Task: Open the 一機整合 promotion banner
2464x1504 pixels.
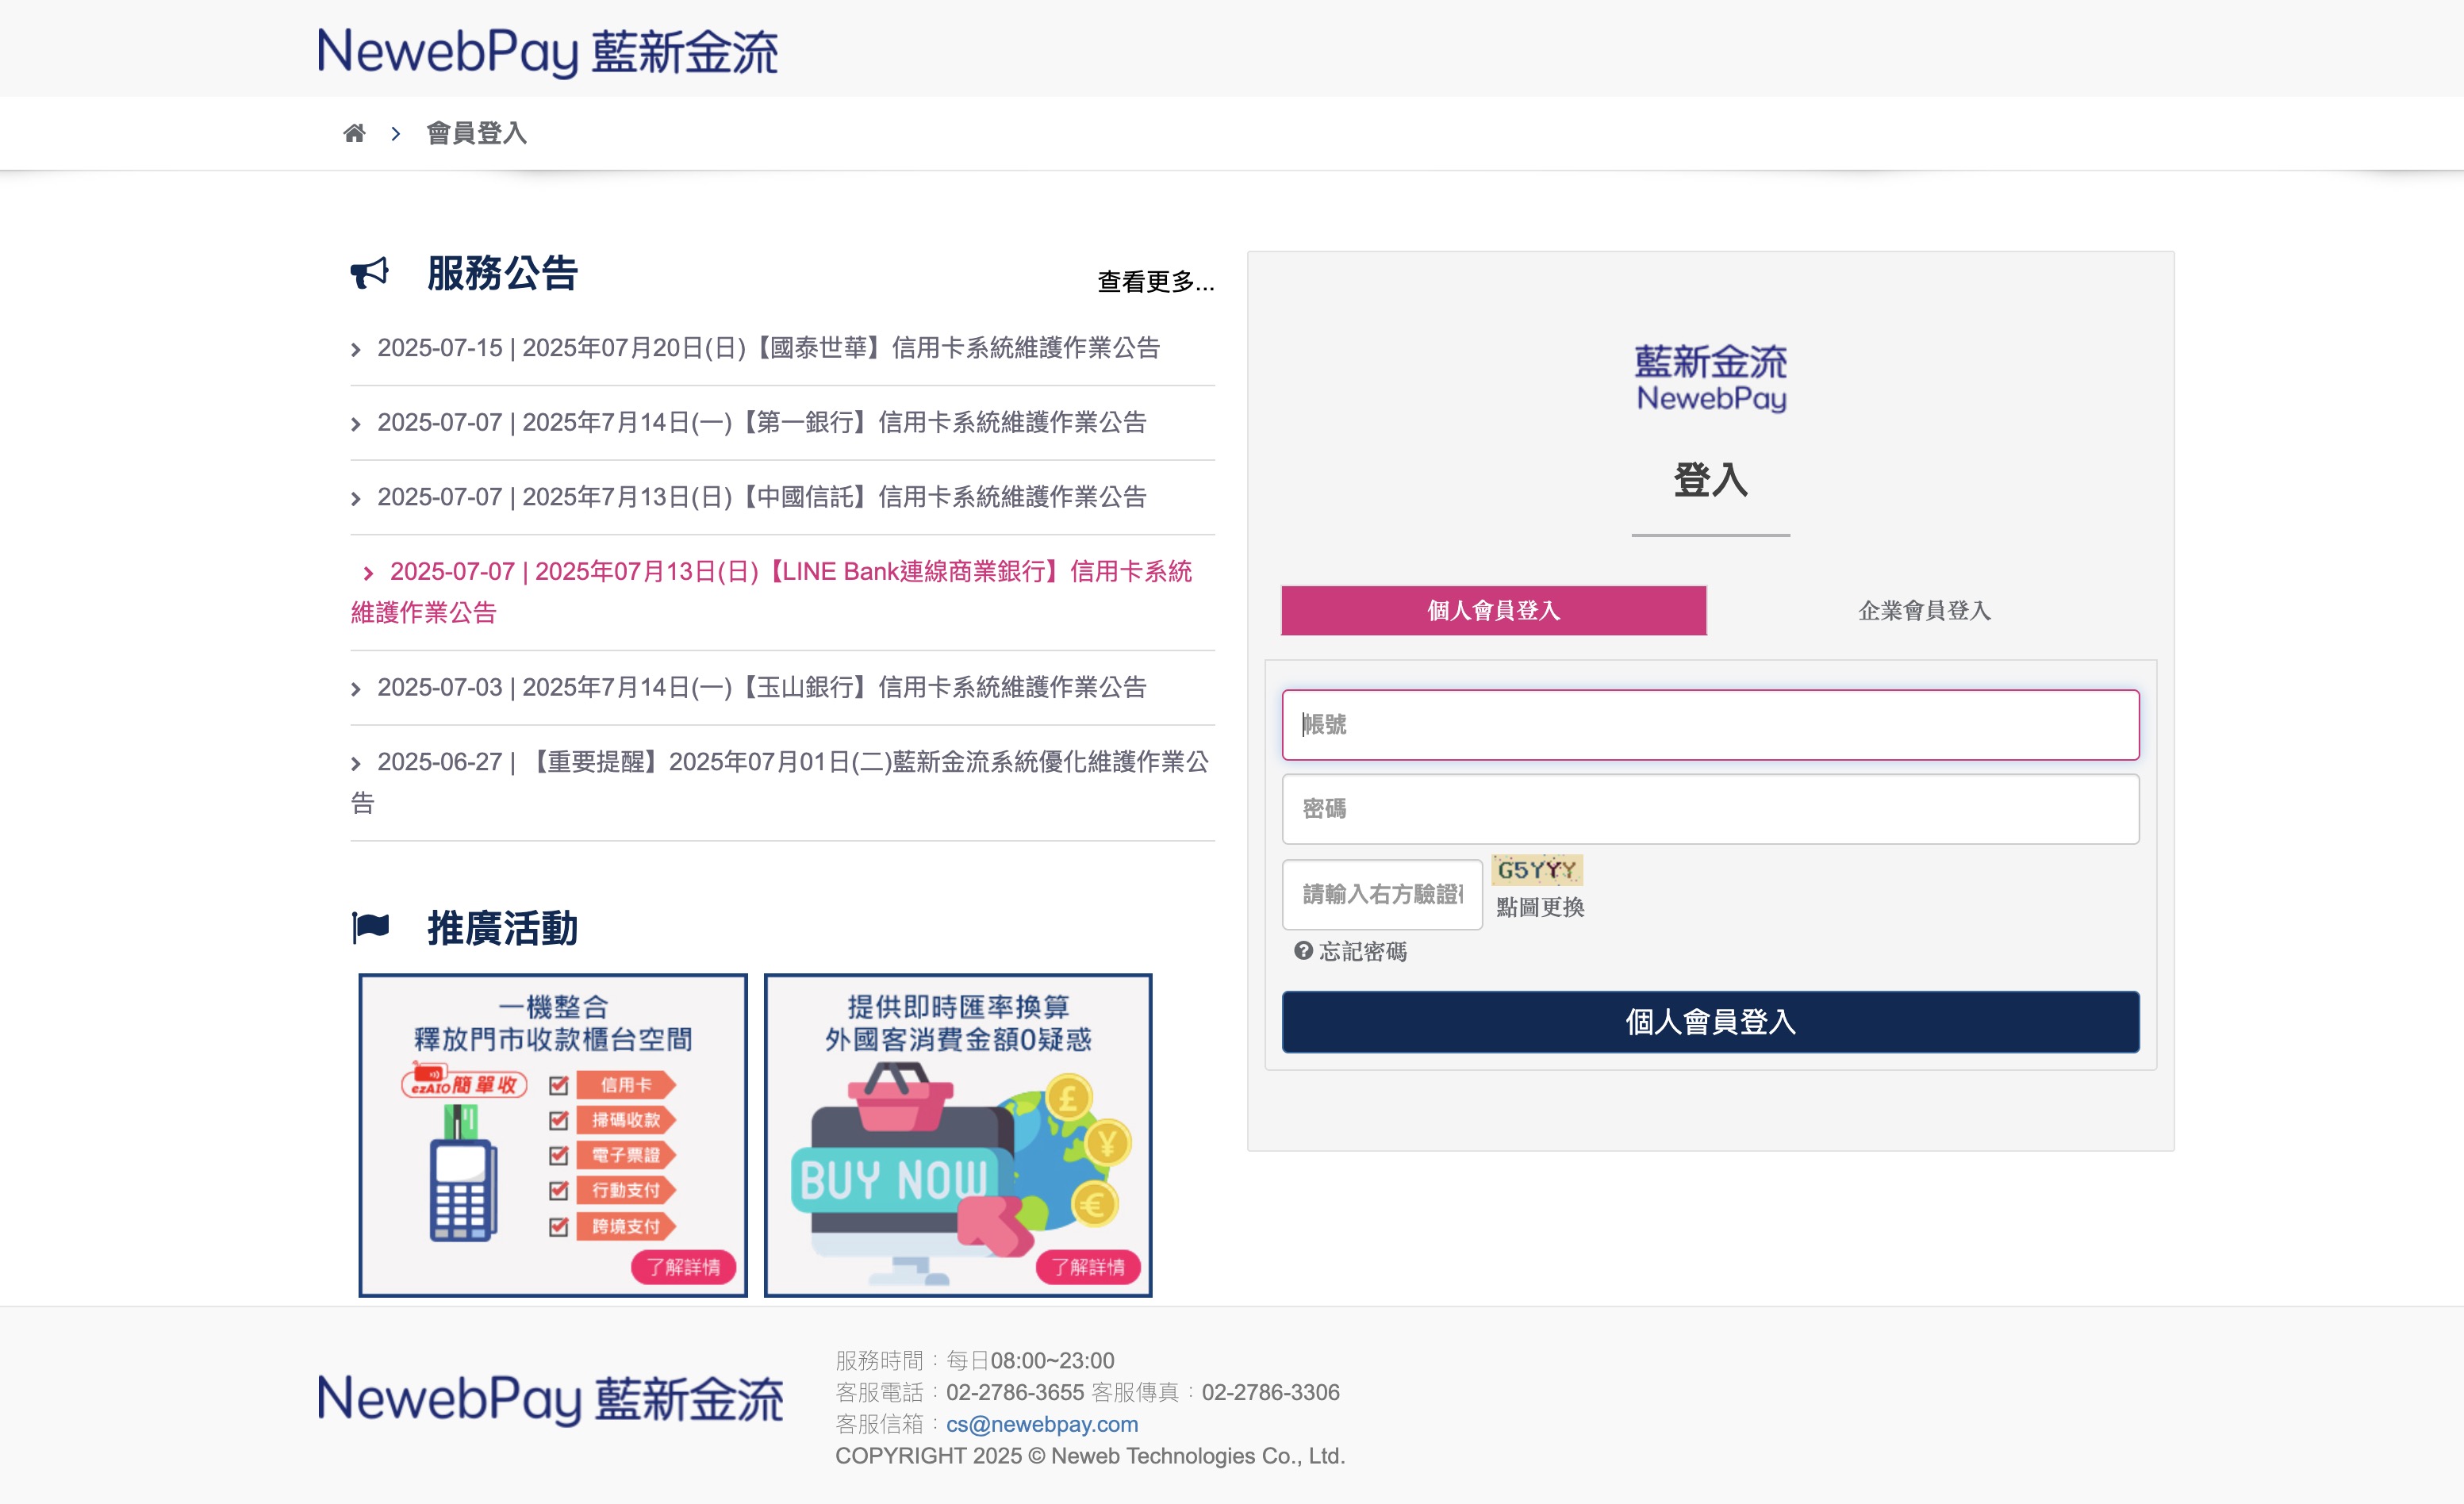Action: pos(553,1135)
